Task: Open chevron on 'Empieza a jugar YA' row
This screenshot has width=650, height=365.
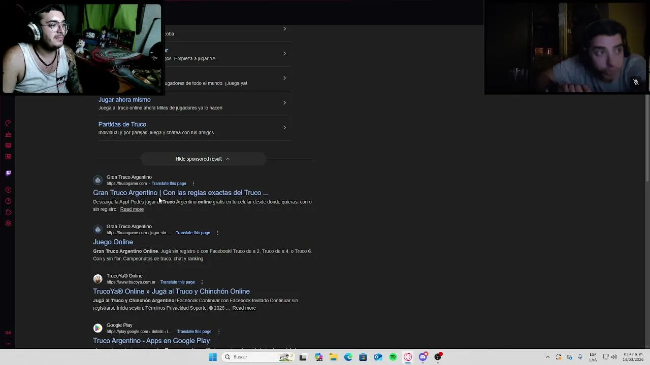Action: point(284,53)
